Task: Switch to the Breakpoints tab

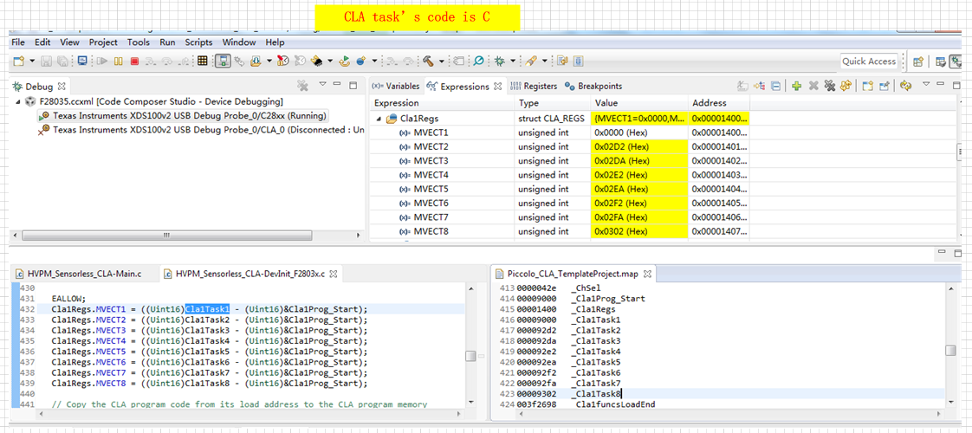Action: tap(593, 86)
